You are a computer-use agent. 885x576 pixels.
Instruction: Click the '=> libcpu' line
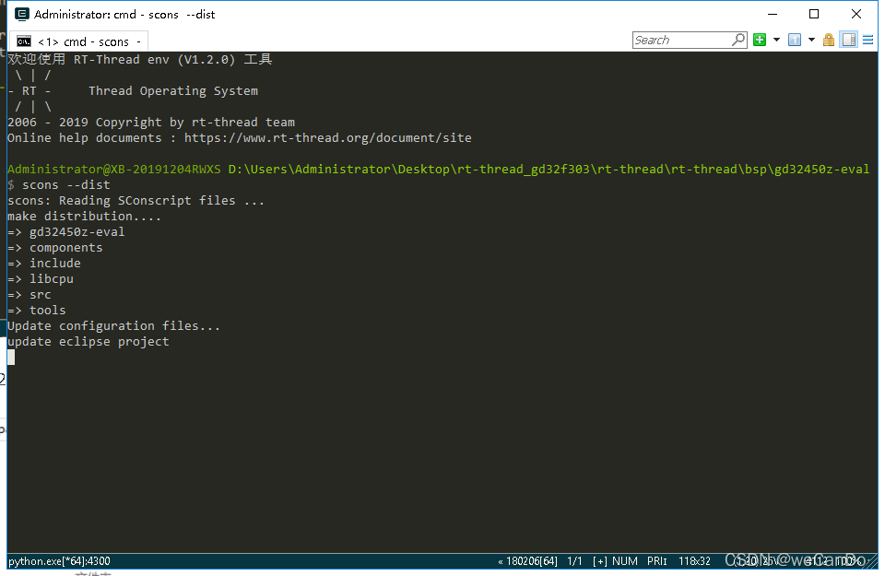(41, 279)
